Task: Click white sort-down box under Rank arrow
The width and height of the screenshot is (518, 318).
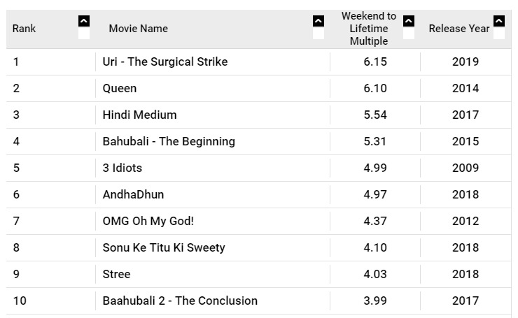Action: click(x=84, y=34)
